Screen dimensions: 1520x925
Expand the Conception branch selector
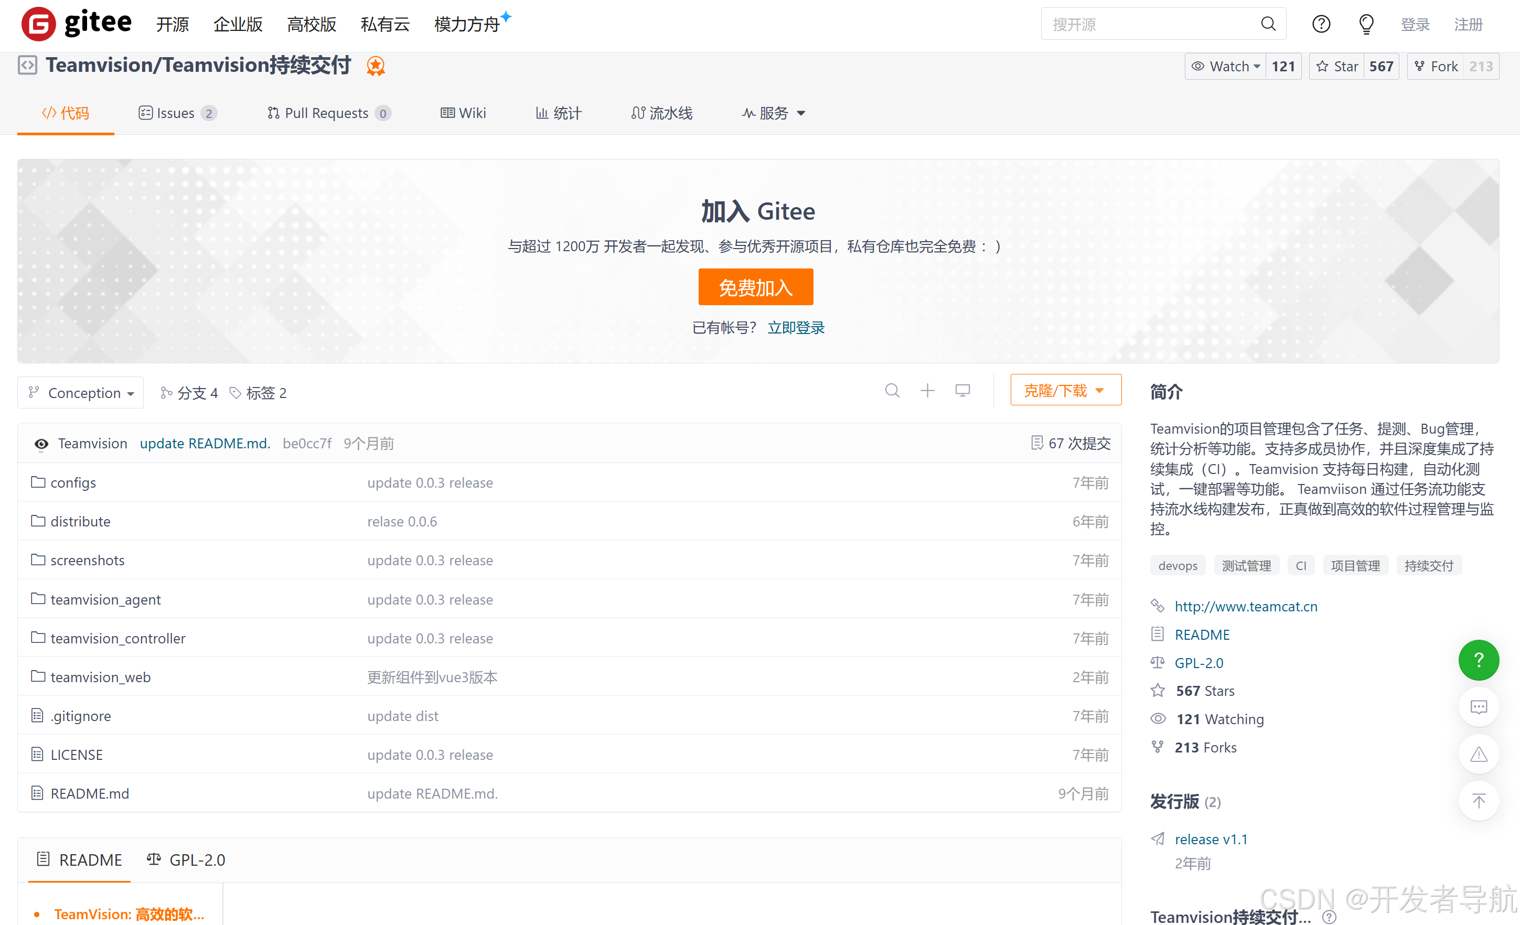point(81,393)
